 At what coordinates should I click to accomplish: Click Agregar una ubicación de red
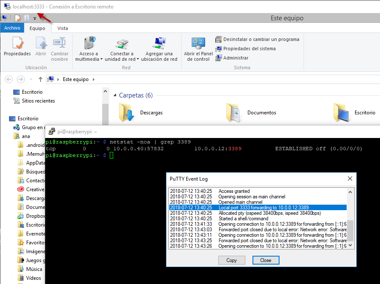click(x=159, y=49)
